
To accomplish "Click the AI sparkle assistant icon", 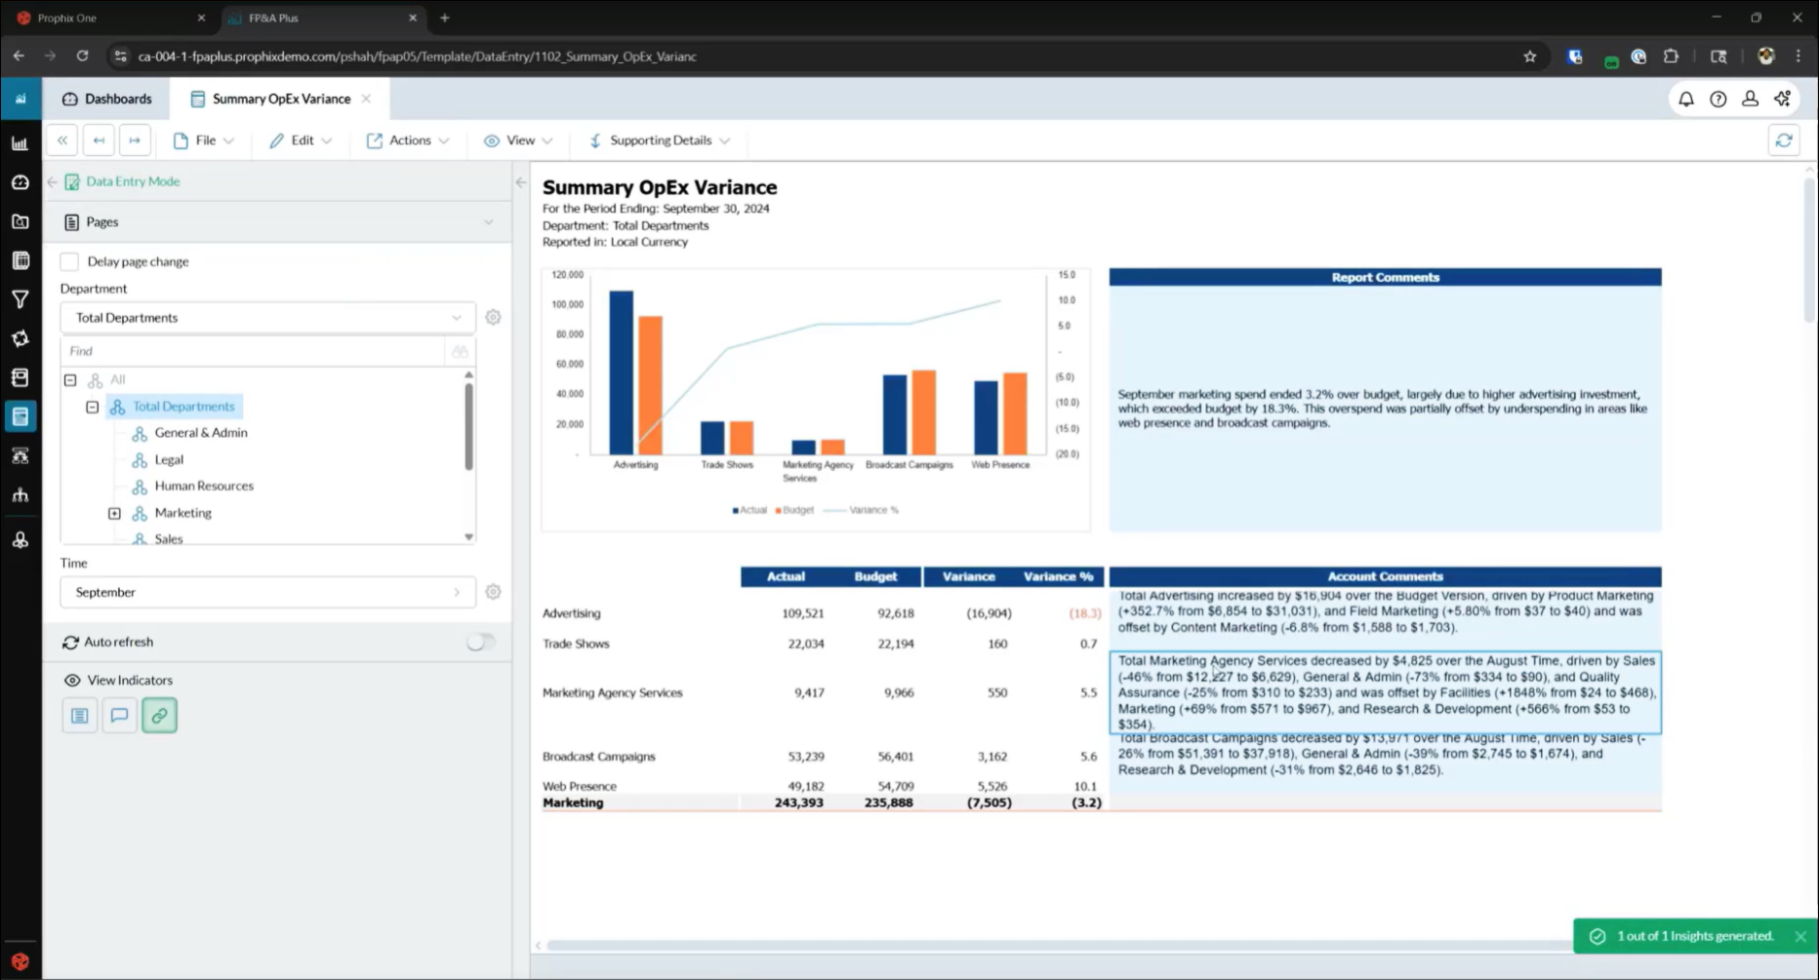I will click(x=1782, y=98).
